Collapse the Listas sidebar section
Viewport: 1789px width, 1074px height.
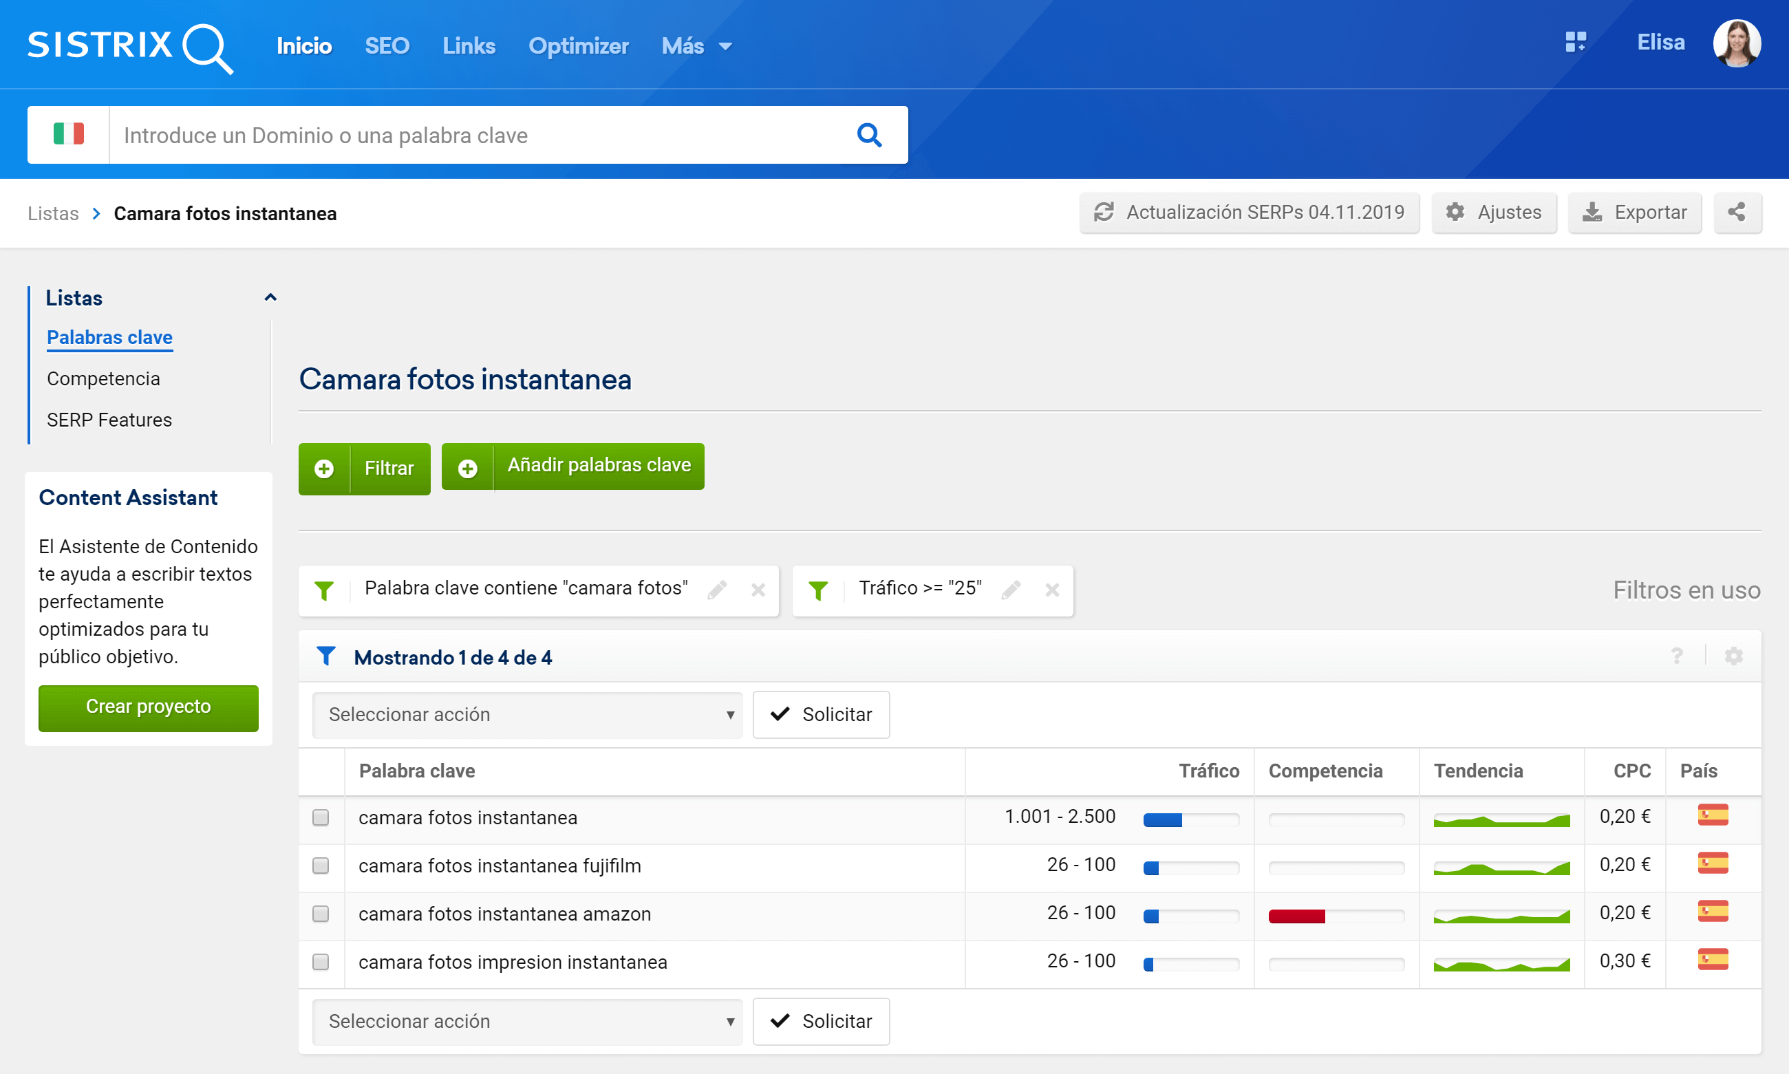[270, 297]
